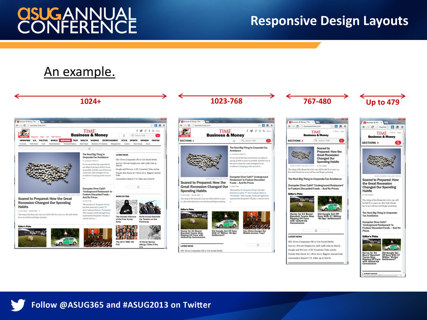The image size is (427, 320).
Task: Select POLITICS in the 1024+ browser nav
Action: [43, 140]
